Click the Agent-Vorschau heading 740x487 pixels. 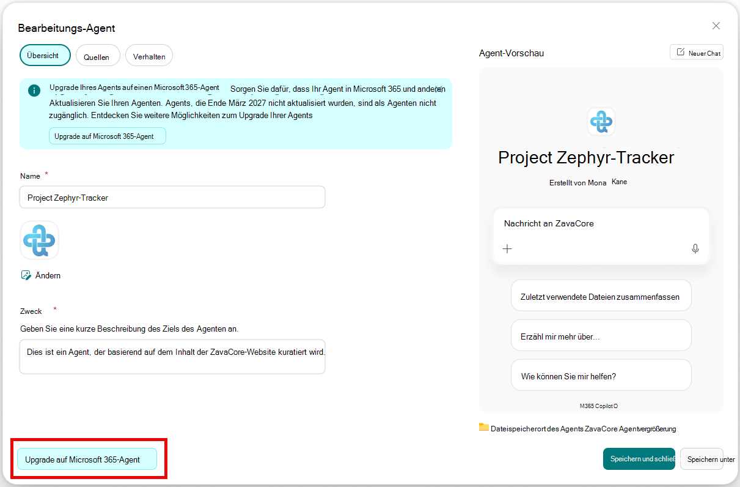511,53
